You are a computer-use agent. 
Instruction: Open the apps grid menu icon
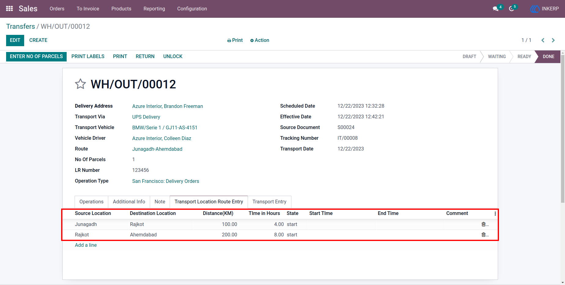[9, 9]
